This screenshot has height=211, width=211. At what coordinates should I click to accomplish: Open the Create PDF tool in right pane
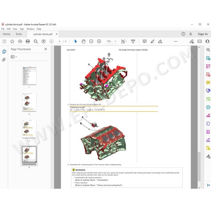[208, 74]
